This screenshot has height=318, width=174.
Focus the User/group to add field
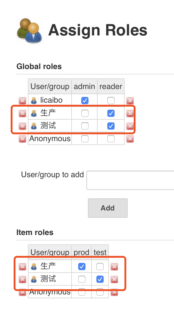tap(130, 180)
